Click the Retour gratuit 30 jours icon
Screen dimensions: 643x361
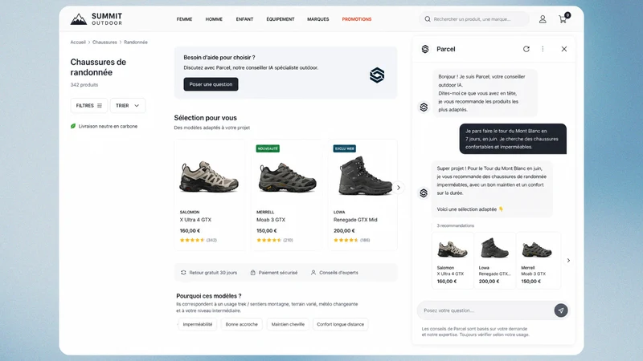click(183, 273)
